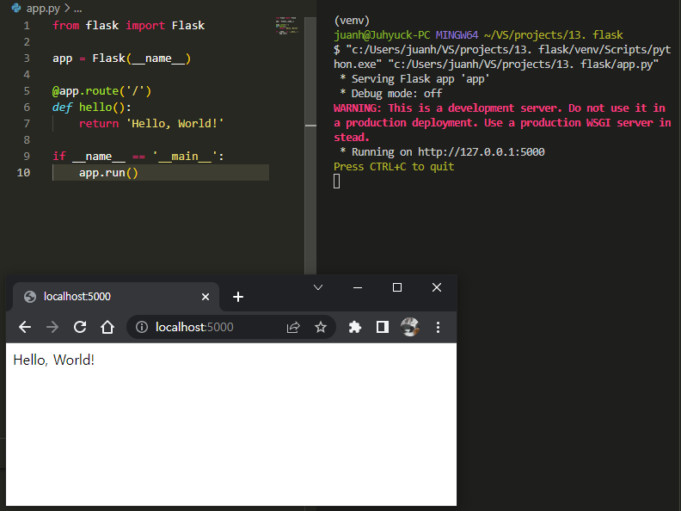Click 'from flask import Flask' line
Viewport: 681px width, 511px height.
pyautogui.click(x=129, y=26)
